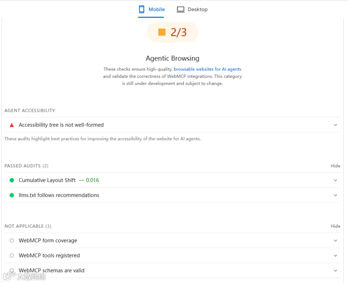This screenshot has width=348, height=283.
Task: Click green dot beside Cumulative Layout Shift
Action: 12,180
